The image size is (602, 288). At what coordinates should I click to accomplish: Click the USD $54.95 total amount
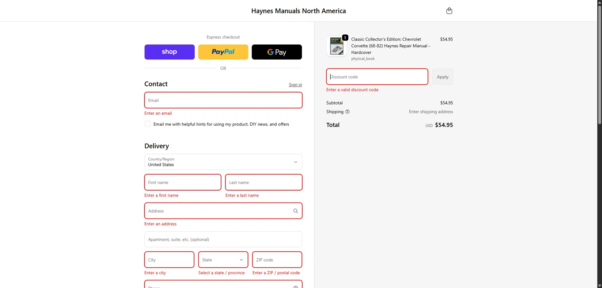pyautogui.click(x=439, y=125)
